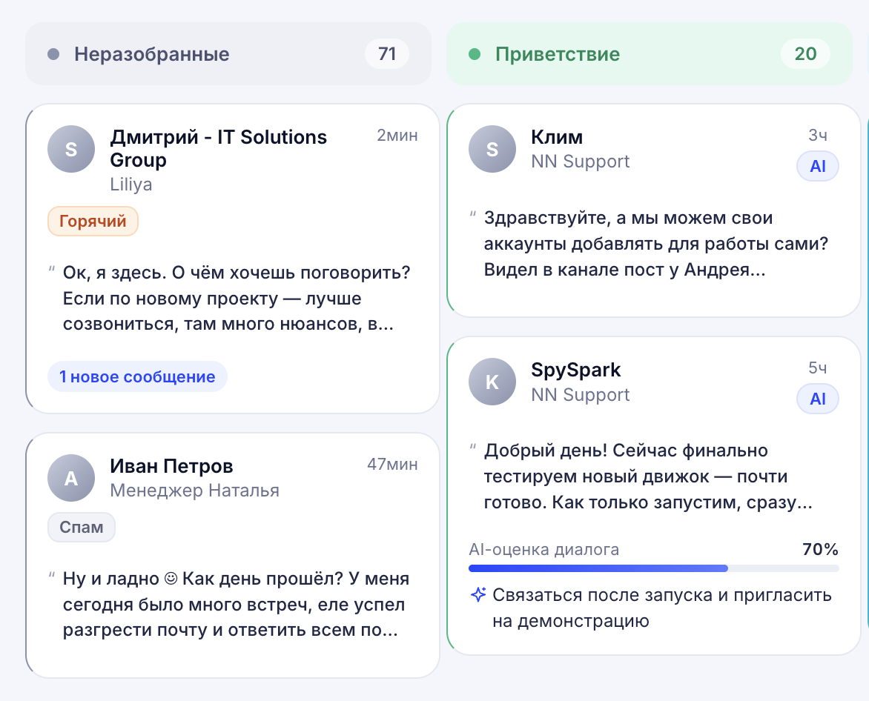Click SpySpark avatar with letter K

click(492, 382)
